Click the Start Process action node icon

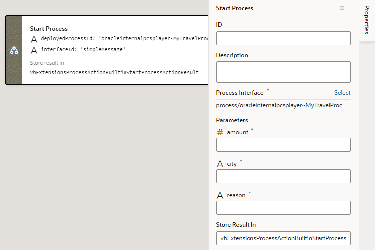coord(14,50)
